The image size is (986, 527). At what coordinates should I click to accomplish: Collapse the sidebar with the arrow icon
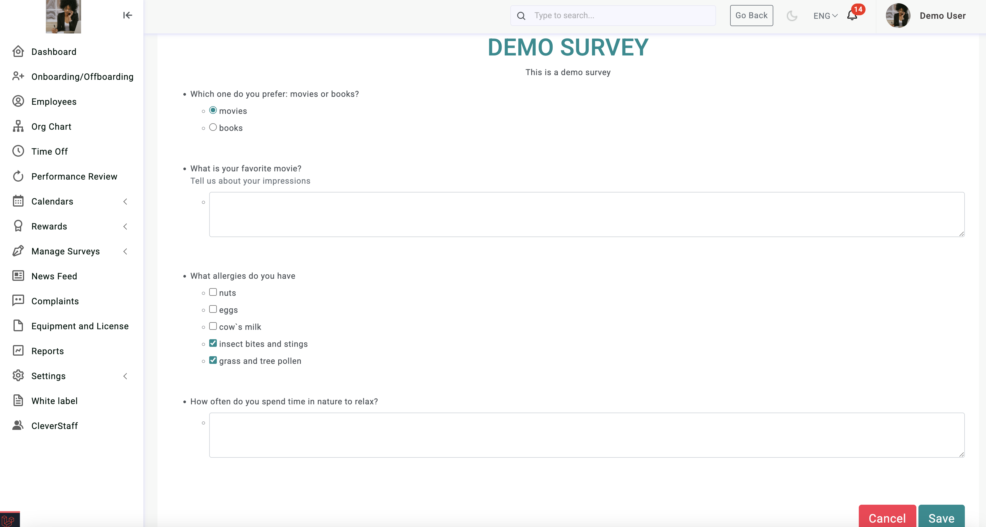(128, 15)
